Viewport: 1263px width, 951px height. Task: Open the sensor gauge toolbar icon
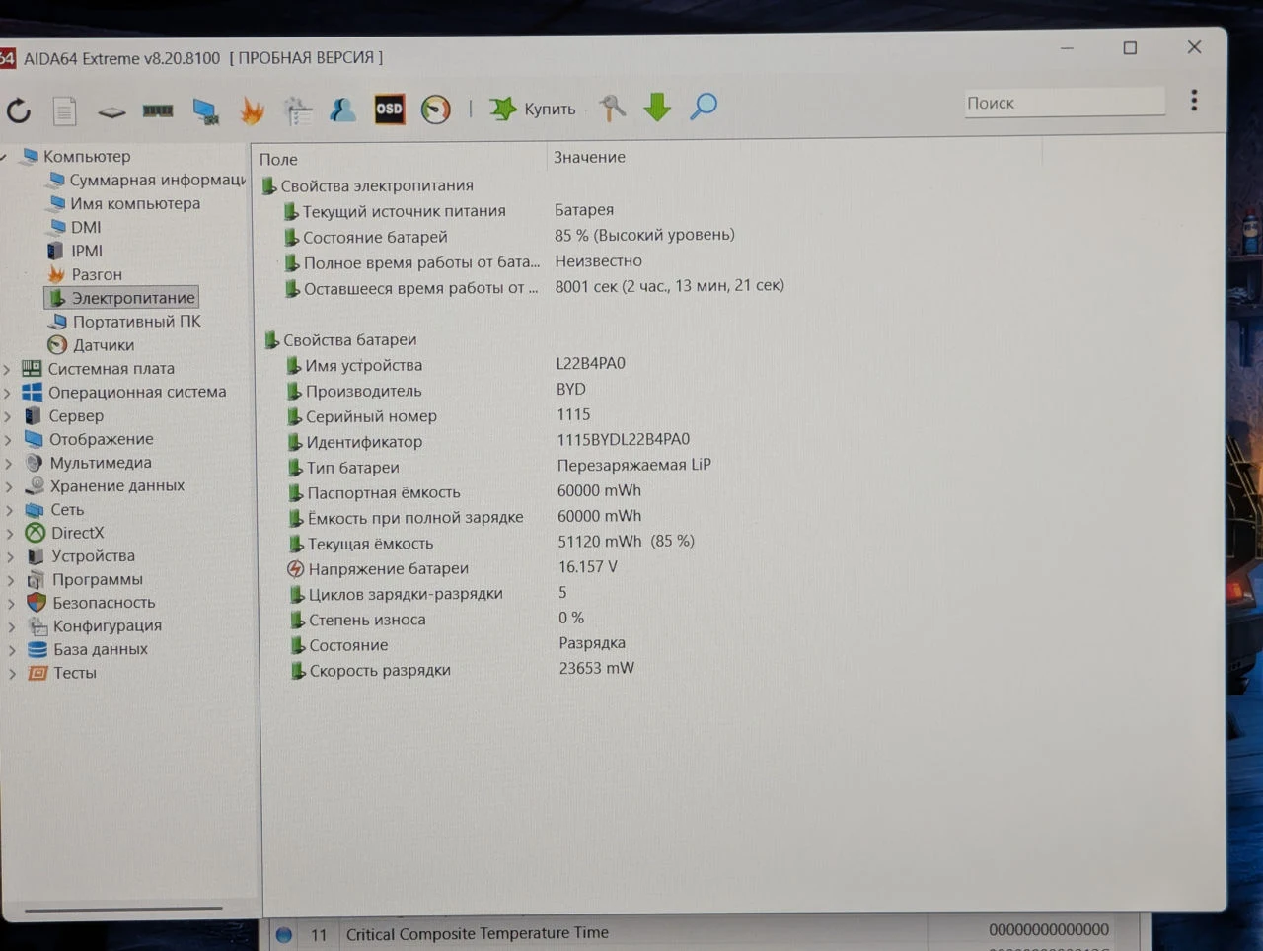[x=435, y=109]
